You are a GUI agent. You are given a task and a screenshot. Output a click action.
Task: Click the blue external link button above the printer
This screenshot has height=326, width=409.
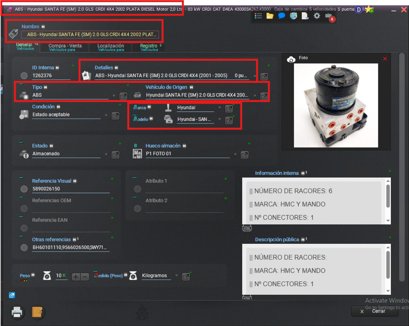pyautogui.click(x=12, y=295)
